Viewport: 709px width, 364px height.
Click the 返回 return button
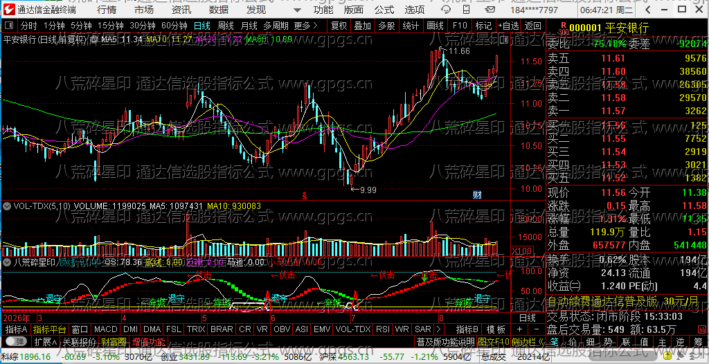pos(532,26)
